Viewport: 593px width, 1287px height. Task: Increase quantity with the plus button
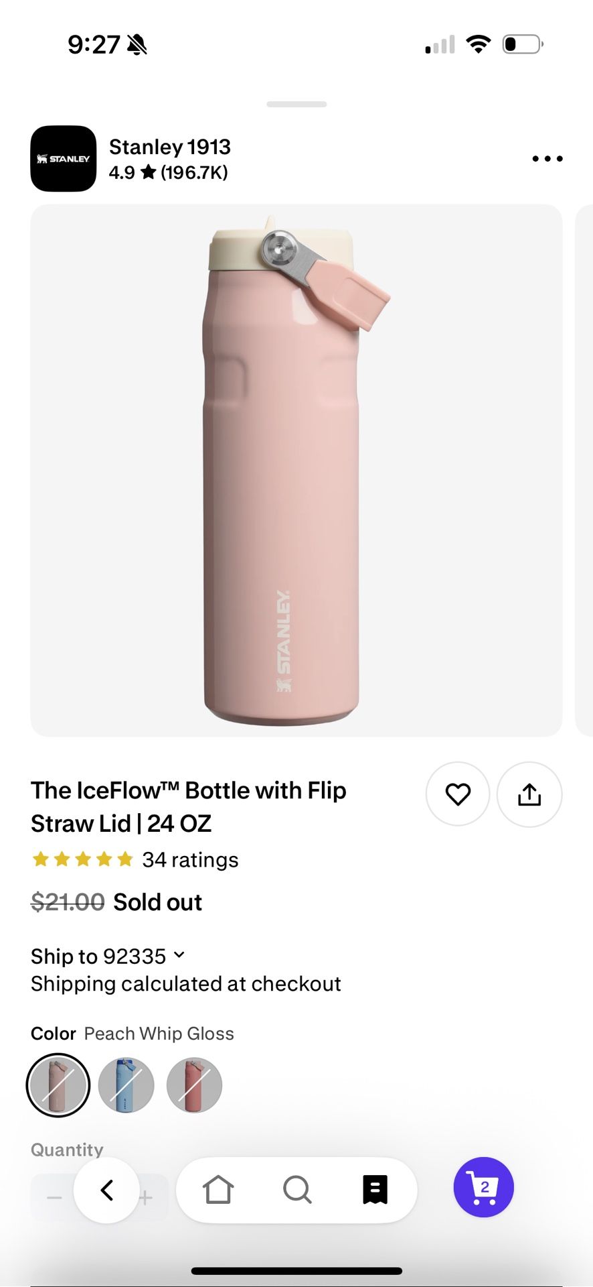click(x=147, y=1198)
